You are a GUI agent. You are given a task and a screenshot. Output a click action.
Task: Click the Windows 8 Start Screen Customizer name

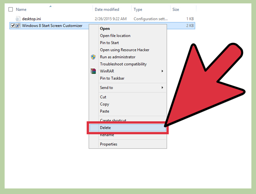[52, 26]
